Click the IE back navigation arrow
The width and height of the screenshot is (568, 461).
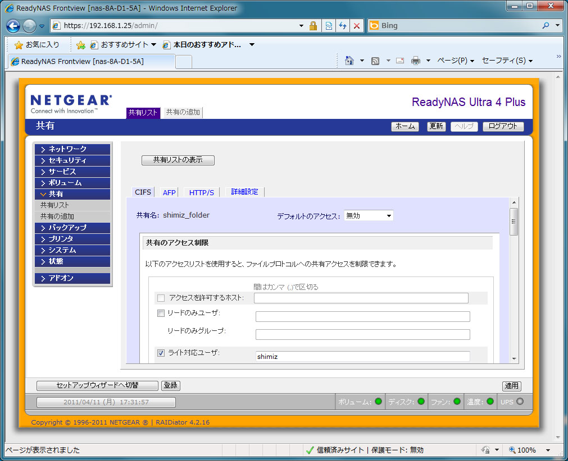pos(13,26)
